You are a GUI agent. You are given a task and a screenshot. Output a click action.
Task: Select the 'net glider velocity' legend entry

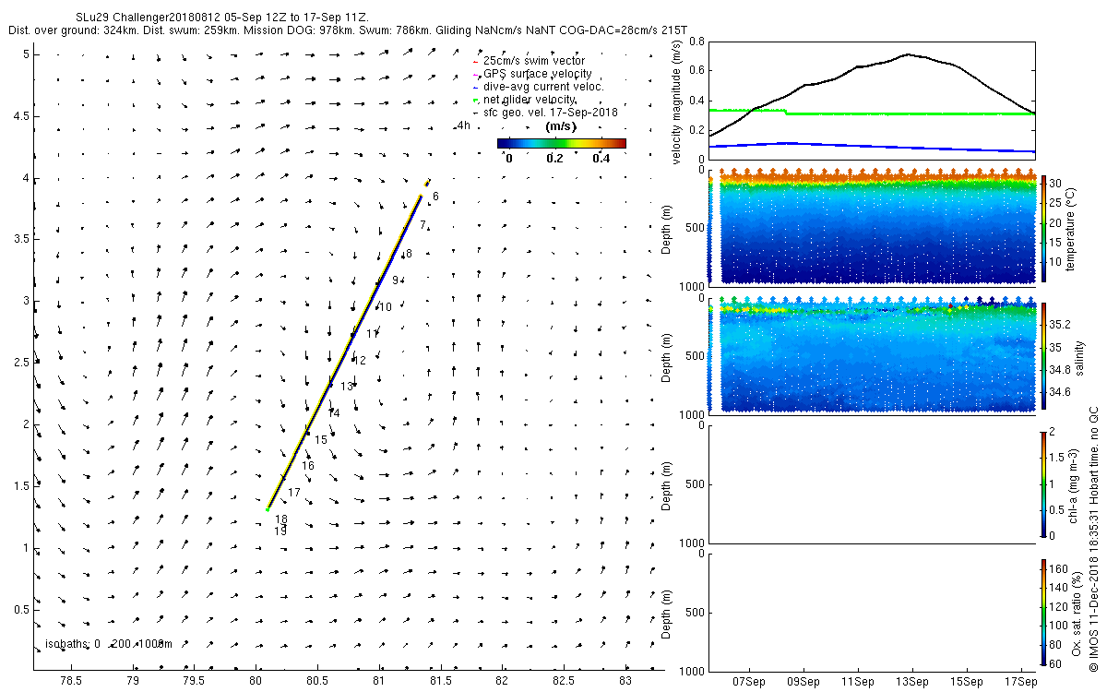pyautogui.click(x=525, y=100)
